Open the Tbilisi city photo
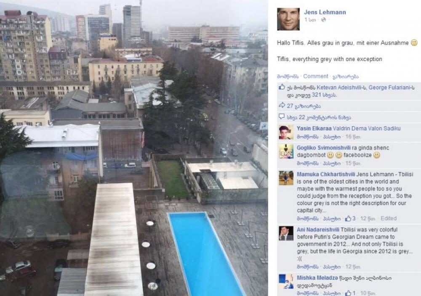 click(x=134, y=148)
